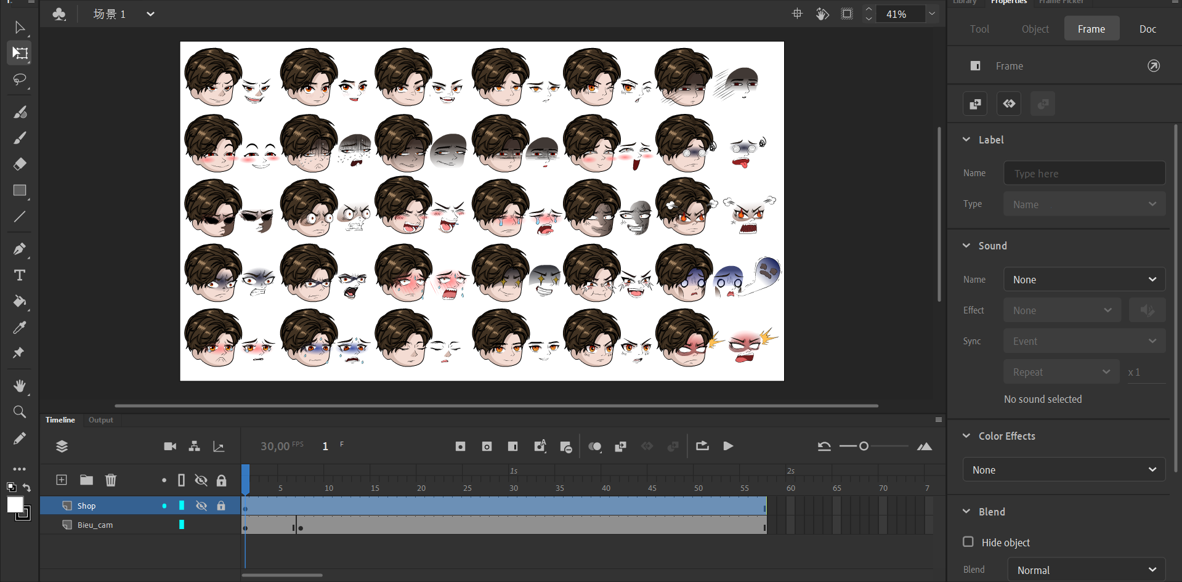Collapse the Label section
The image size is (1182, 582).
point(966,140)
